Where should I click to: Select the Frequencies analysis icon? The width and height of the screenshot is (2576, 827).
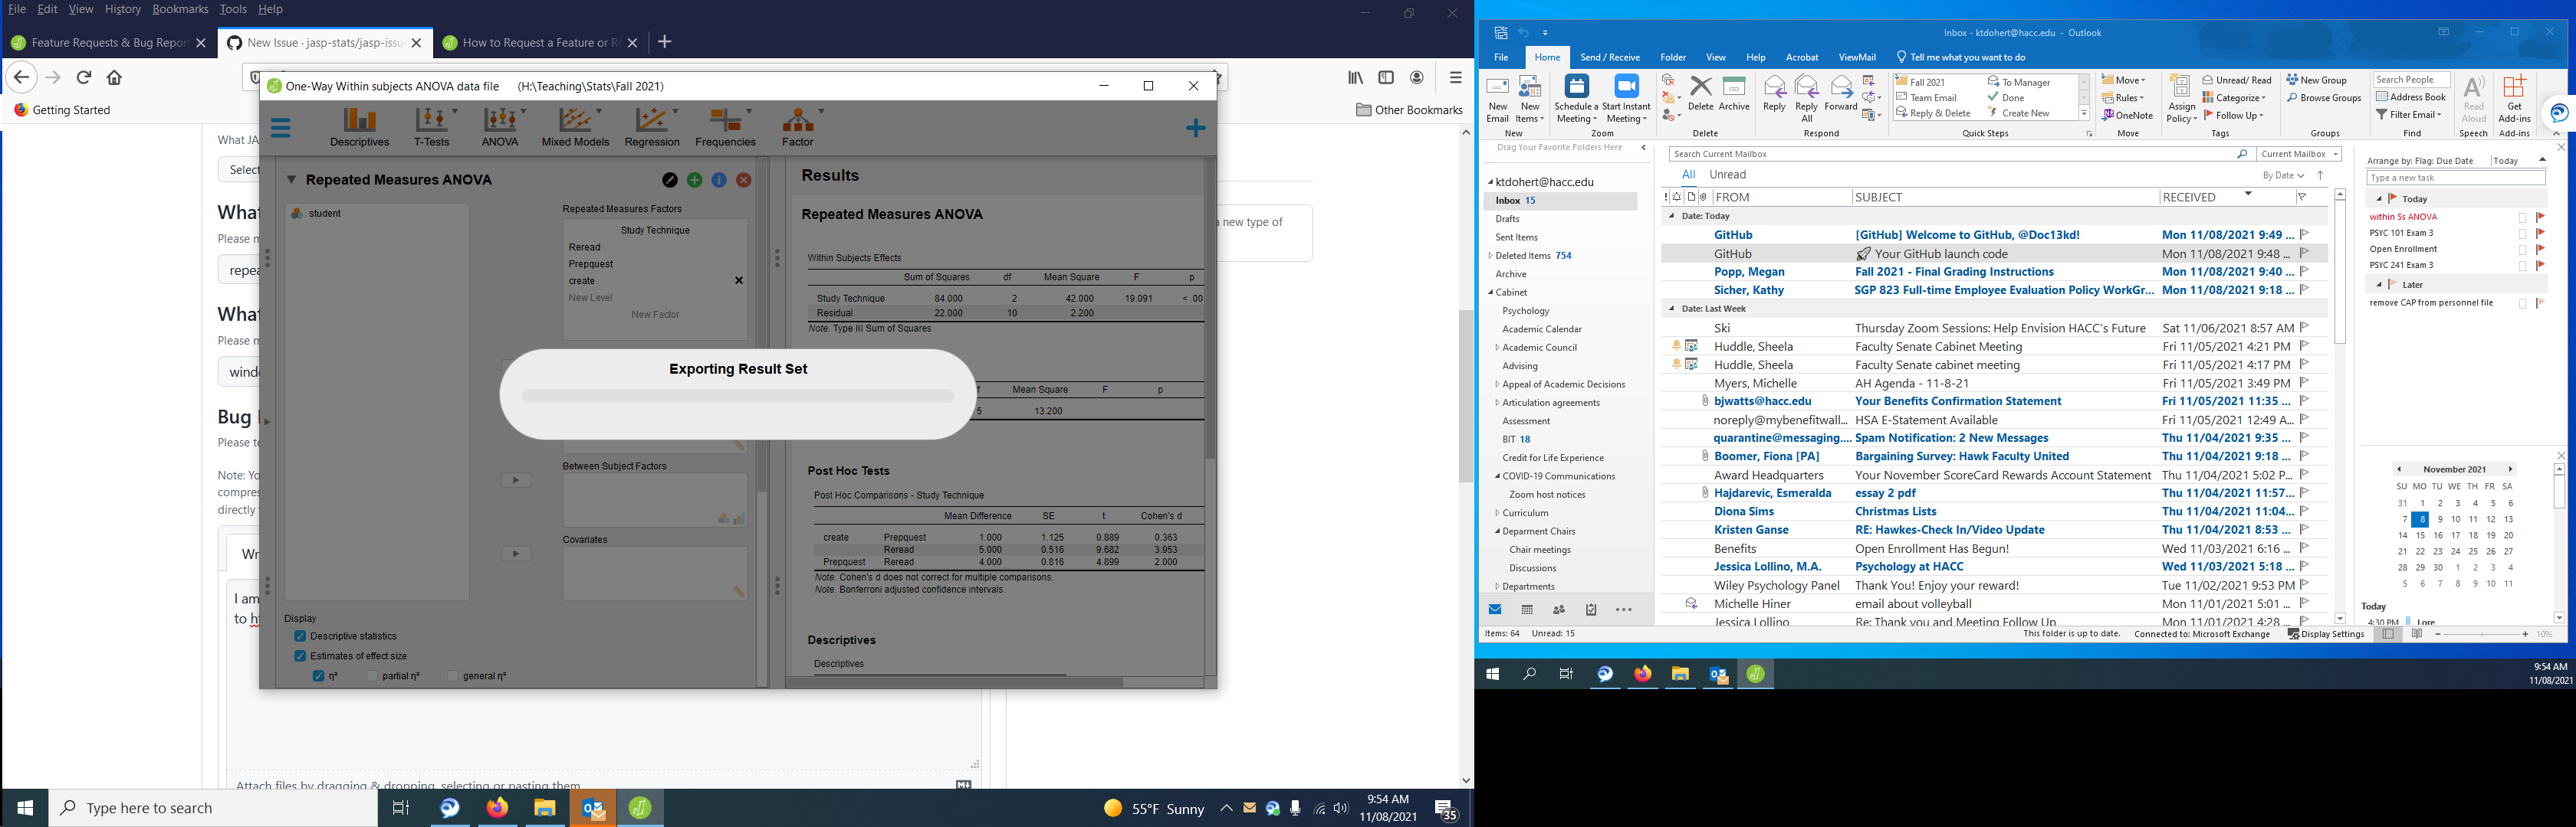coord(725,126)
